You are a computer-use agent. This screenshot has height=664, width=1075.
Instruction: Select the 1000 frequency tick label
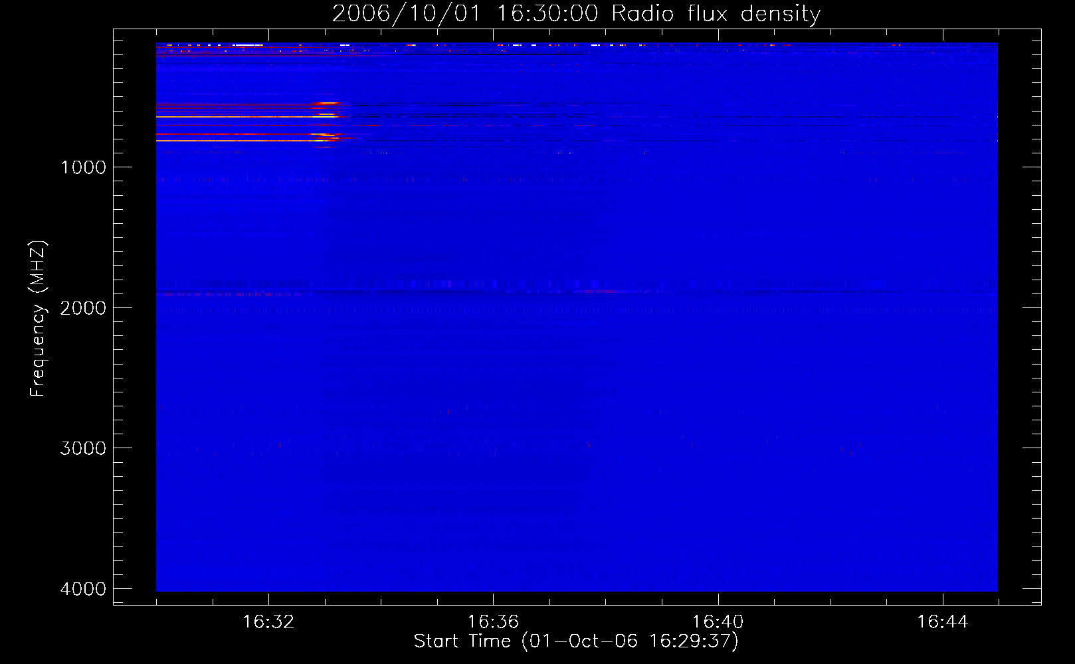[x=84, y=167]
